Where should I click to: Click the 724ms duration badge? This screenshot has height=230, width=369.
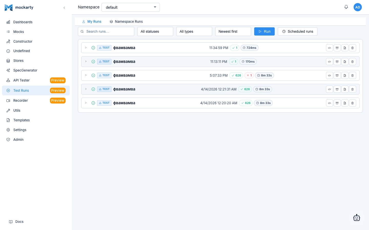[x=250, y=48]
